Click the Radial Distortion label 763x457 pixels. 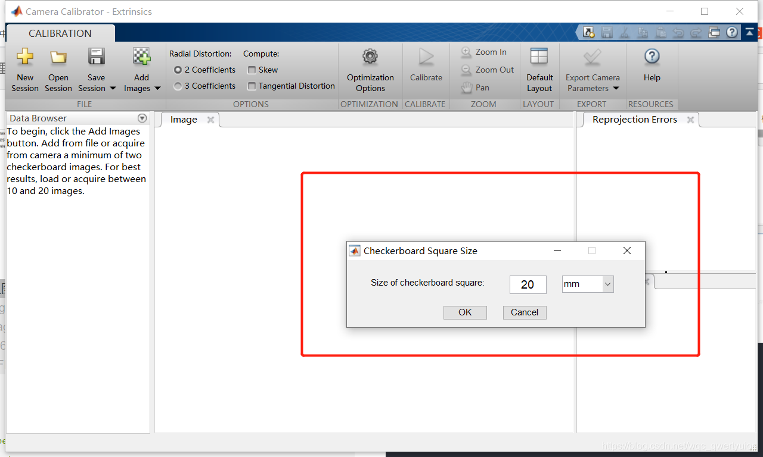tap(200, 54)
